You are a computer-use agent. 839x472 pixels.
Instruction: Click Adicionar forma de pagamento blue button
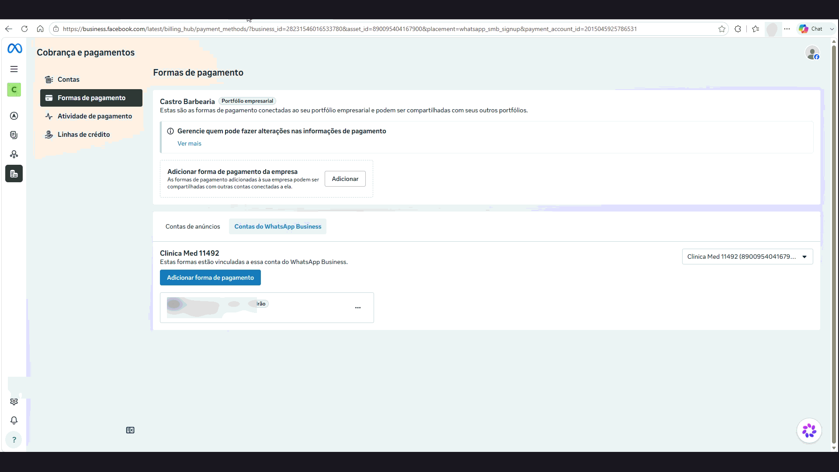pos(210,278)
